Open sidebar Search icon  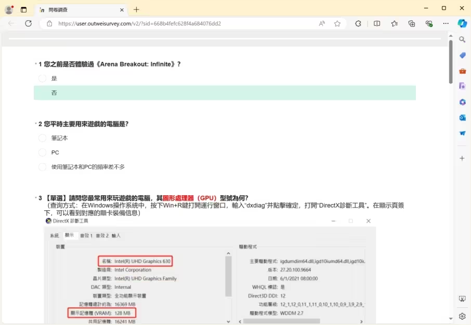[462, 39]
